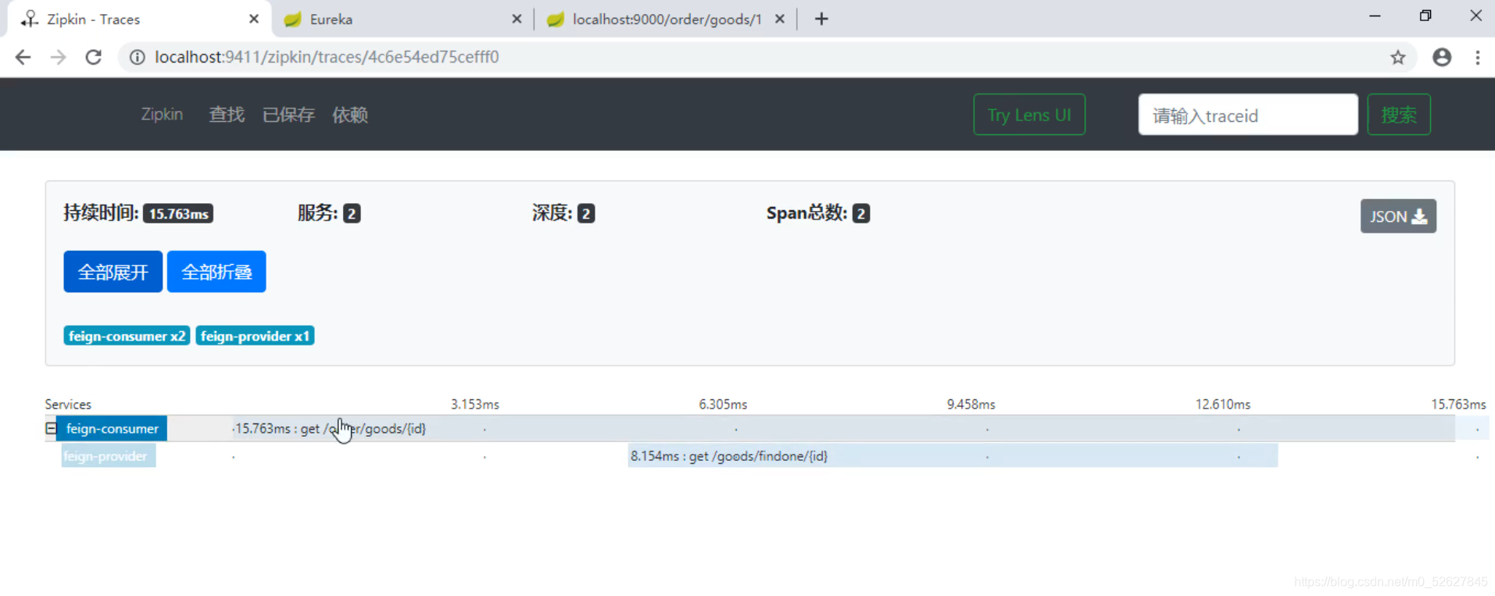Click the 搜索 search button
Image resolution: width=1495 pixels, height=596 pixels.
pos(1399,115)
